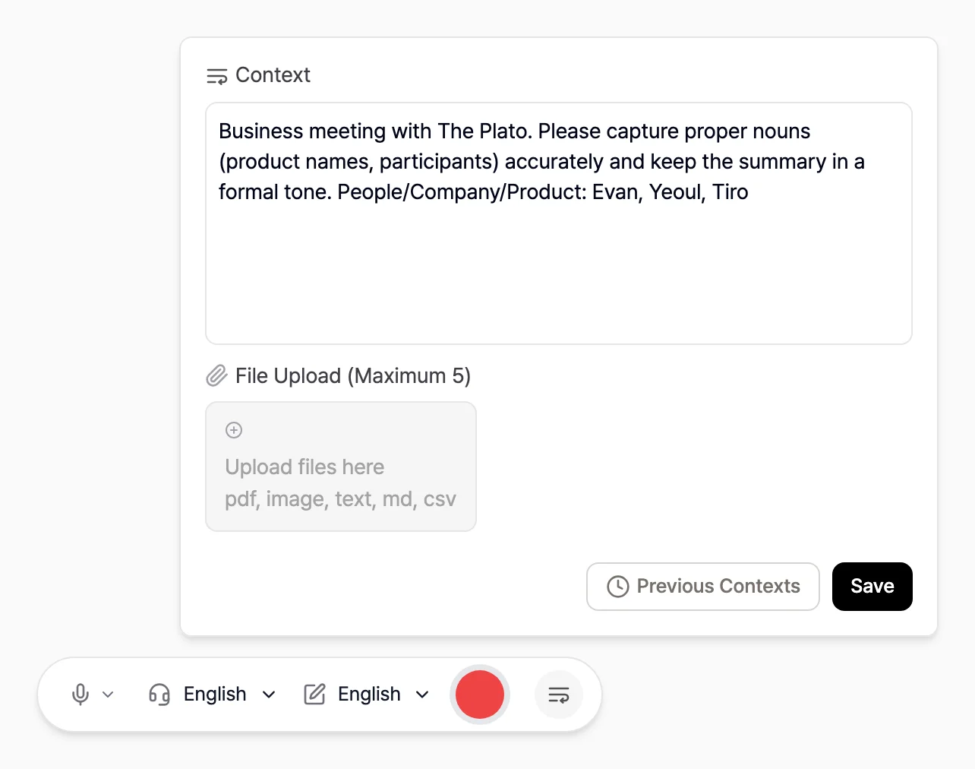The width and height of the screenshot is (975, 769).
Task: Click the 'pdf, image, text, md, csv' text
Action: point(340,499)
